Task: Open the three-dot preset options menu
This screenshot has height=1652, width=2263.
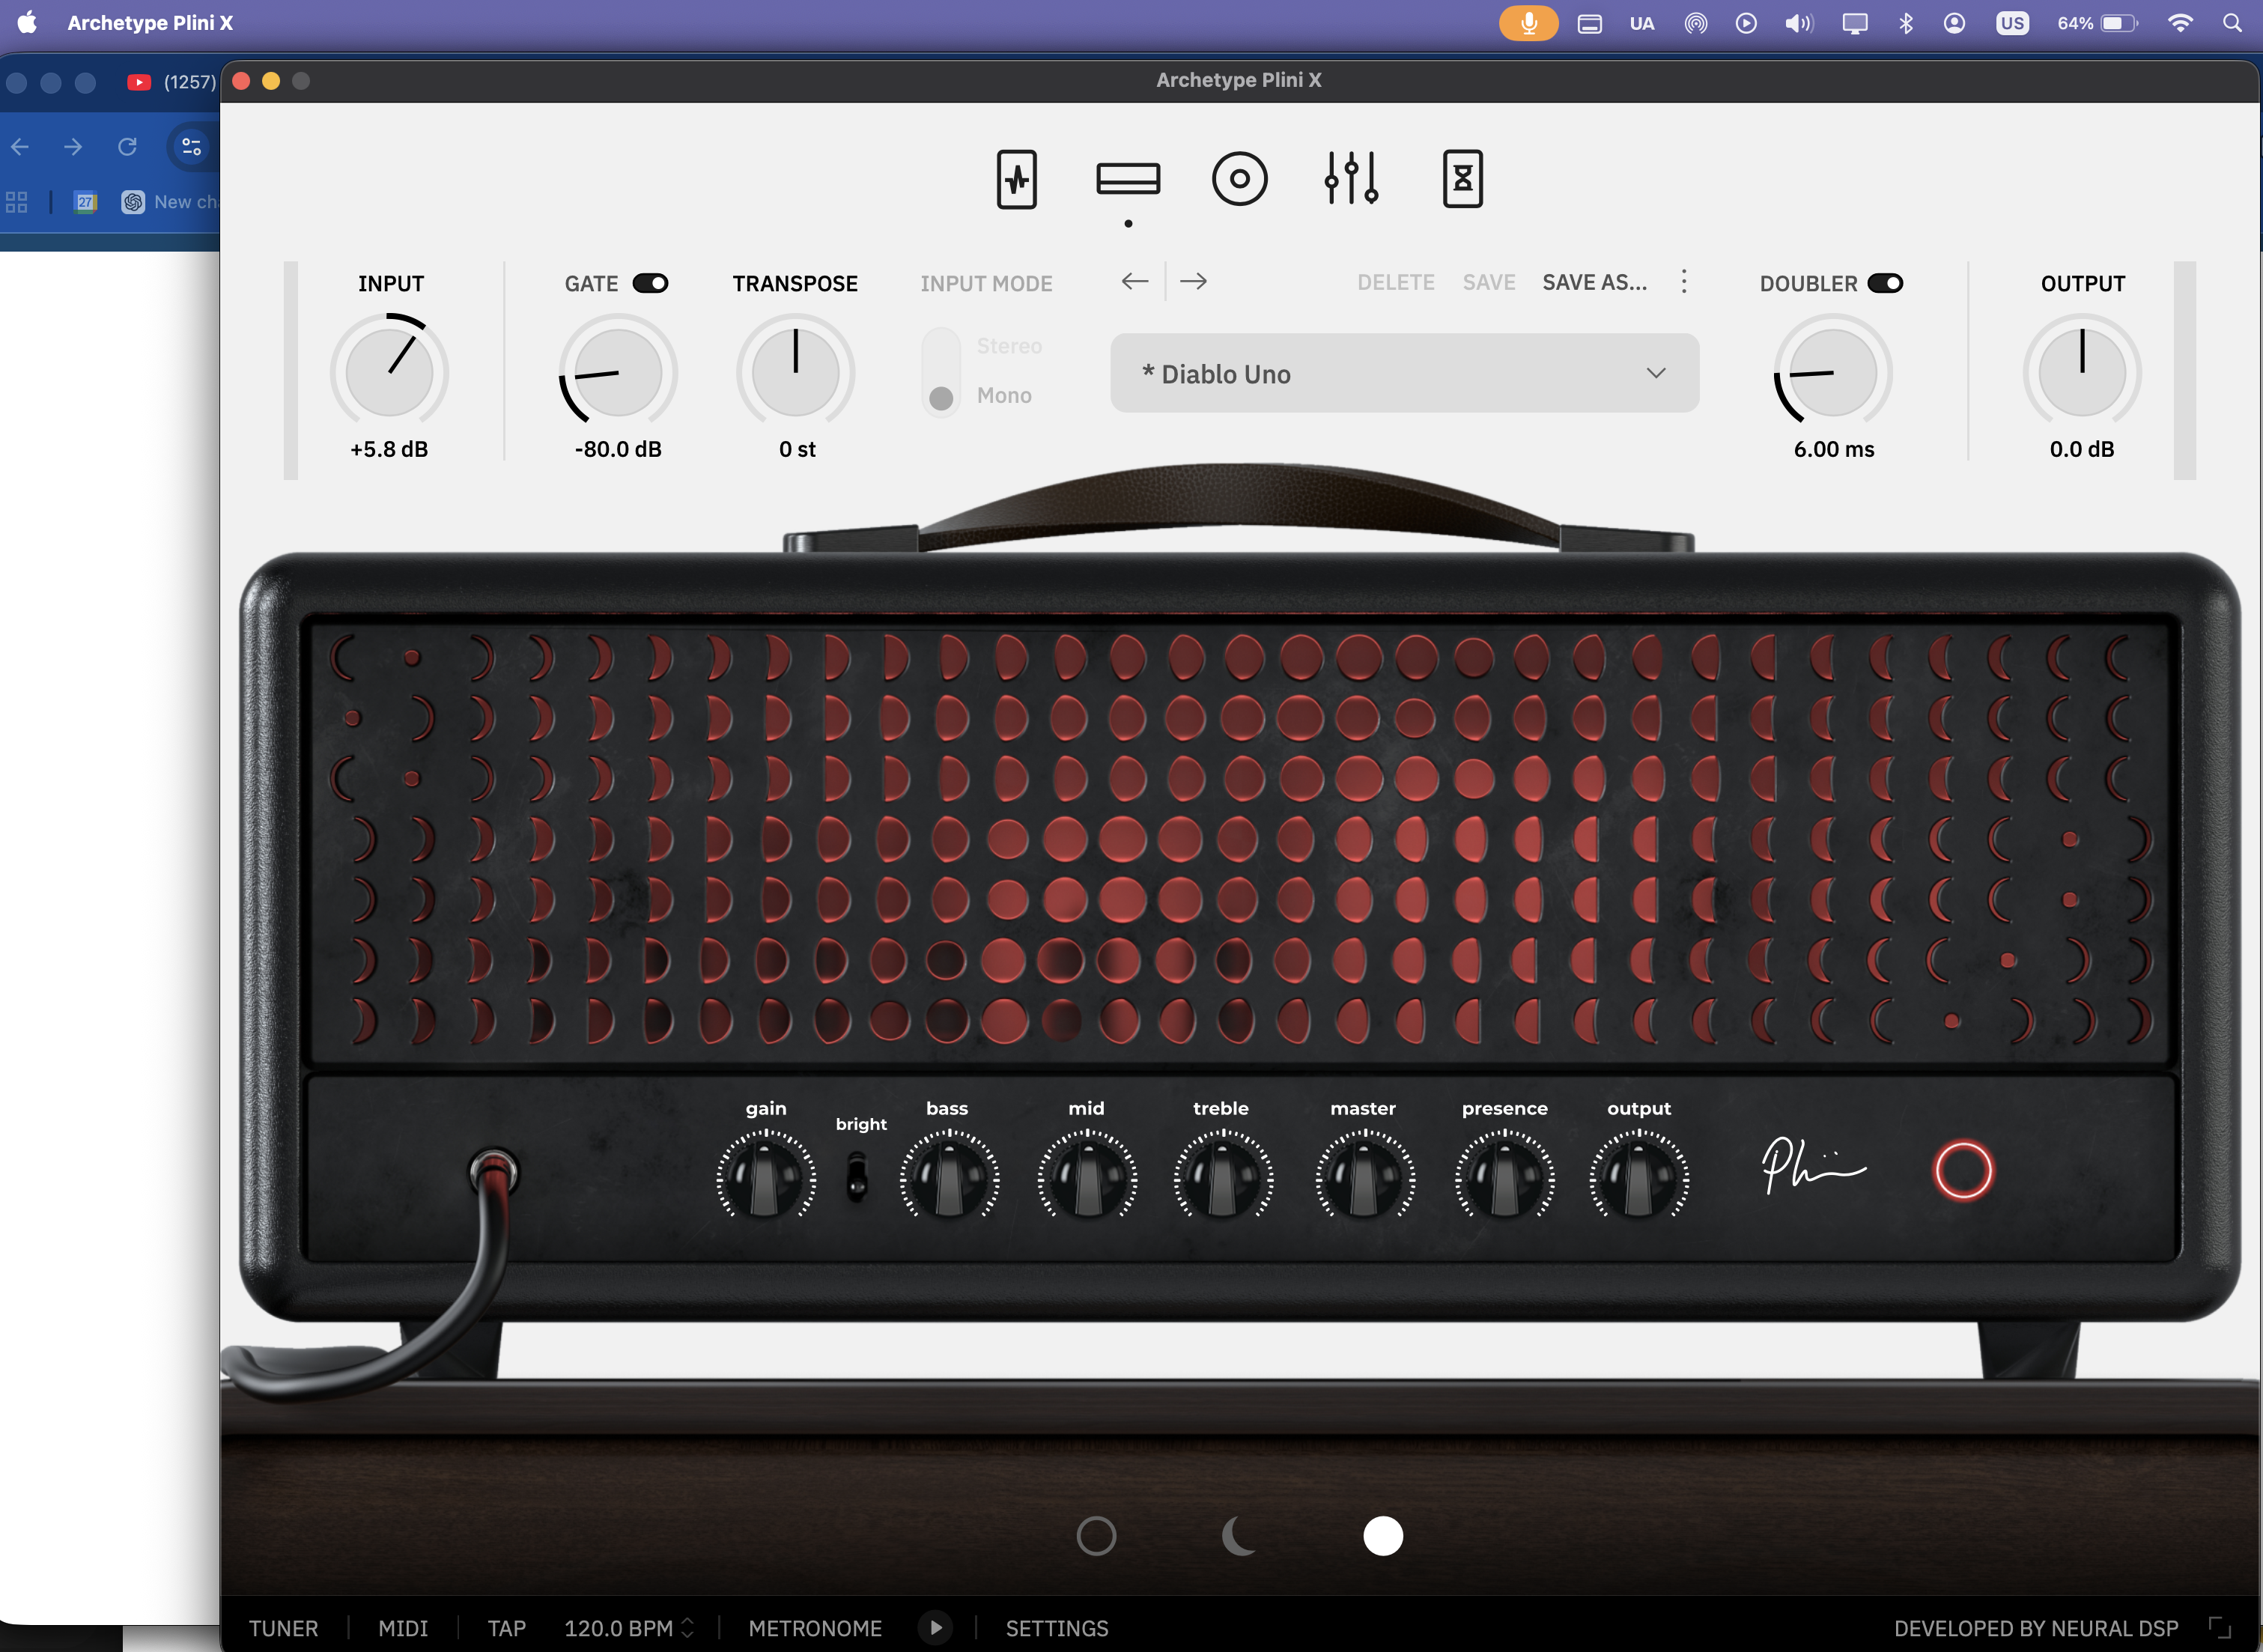Action: click(1683, 282)
